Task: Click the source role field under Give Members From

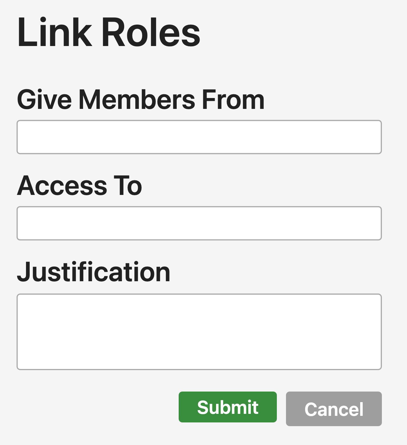Action: coord(199,137)
